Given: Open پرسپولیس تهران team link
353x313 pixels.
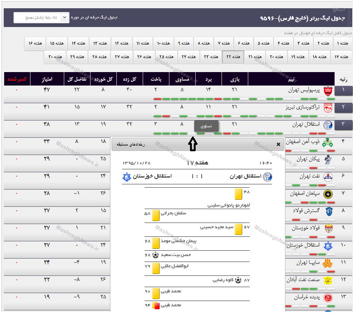Looking at the screenshot, I should (304, 90).
